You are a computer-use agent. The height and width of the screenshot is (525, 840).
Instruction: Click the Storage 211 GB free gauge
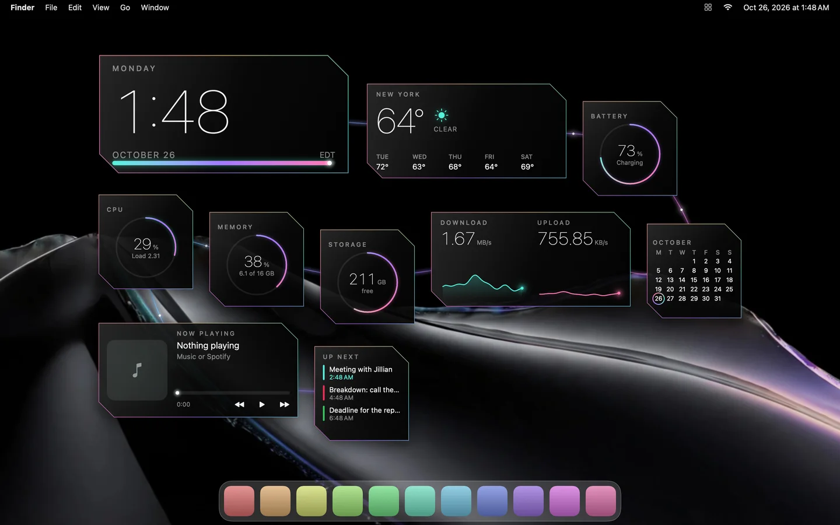[367, 282]
